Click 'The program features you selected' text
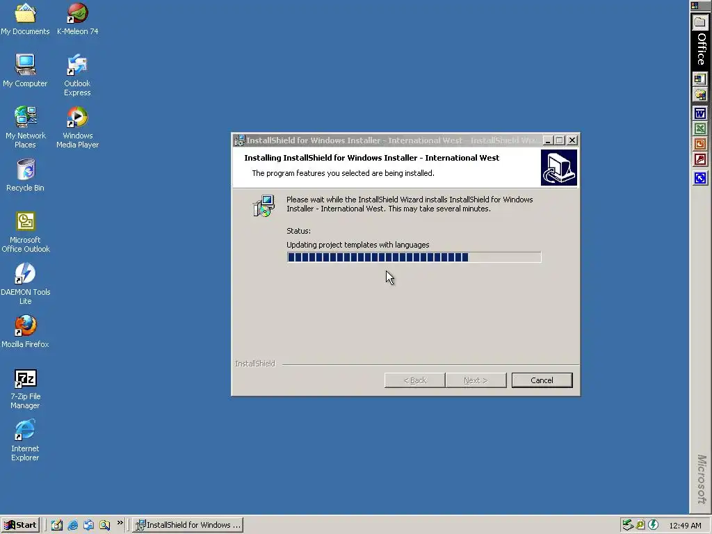 tap(343, 173)
